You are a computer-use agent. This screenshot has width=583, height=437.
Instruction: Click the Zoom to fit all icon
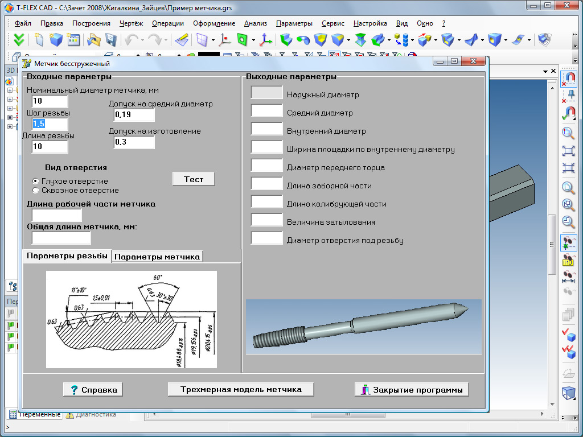(x=568, y=151)
